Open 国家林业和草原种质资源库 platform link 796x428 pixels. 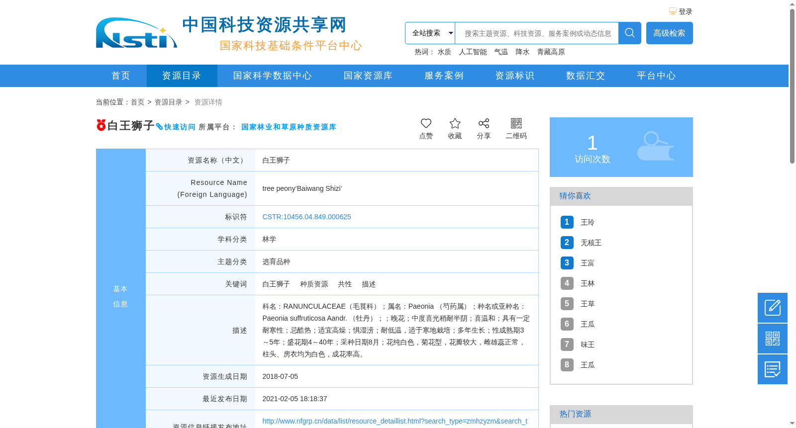pyautogui.click(x=289, y=127)
